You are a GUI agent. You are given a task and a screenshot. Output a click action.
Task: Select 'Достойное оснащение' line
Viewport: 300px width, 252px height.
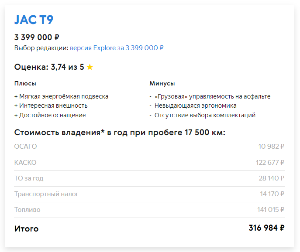(x=50, y=115)
